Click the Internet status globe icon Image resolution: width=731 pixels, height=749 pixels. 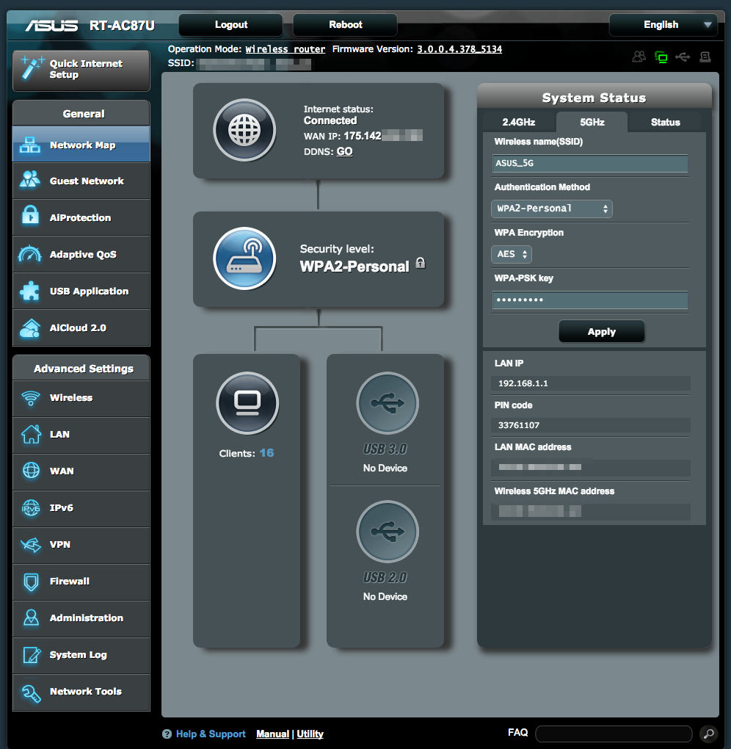tap(244, 130)
